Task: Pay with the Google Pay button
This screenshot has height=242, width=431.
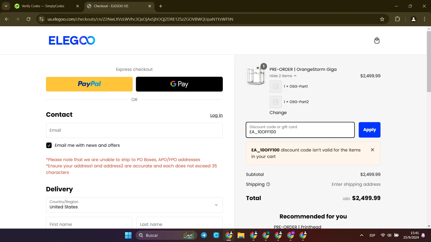Action: (x=179, y=84)
